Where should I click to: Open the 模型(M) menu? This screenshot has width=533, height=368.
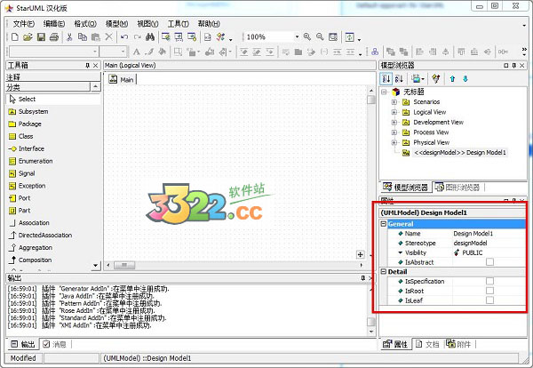coord(116,24)
